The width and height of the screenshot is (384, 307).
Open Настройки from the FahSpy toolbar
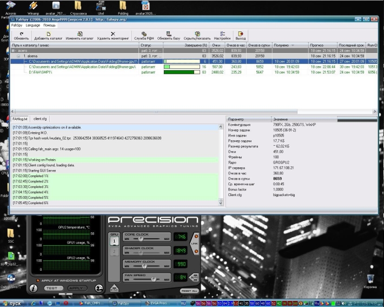click(222, 36)
